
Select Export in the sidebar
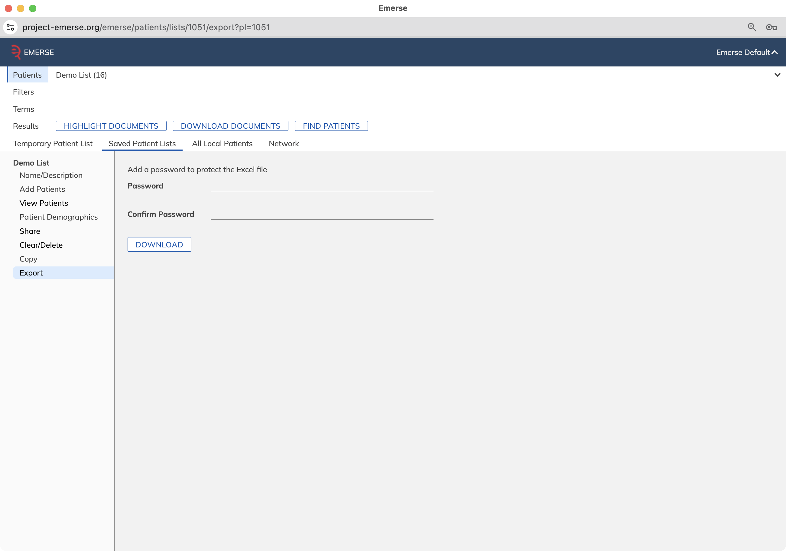(x=63, y=273)
